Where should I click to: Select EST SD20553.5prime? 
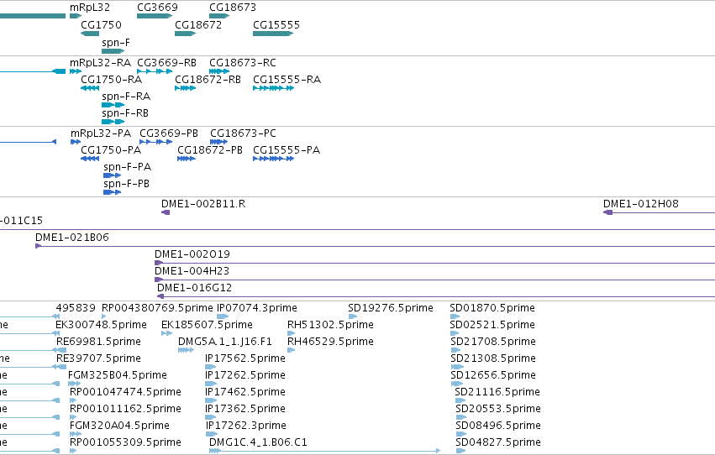[498, 409]
